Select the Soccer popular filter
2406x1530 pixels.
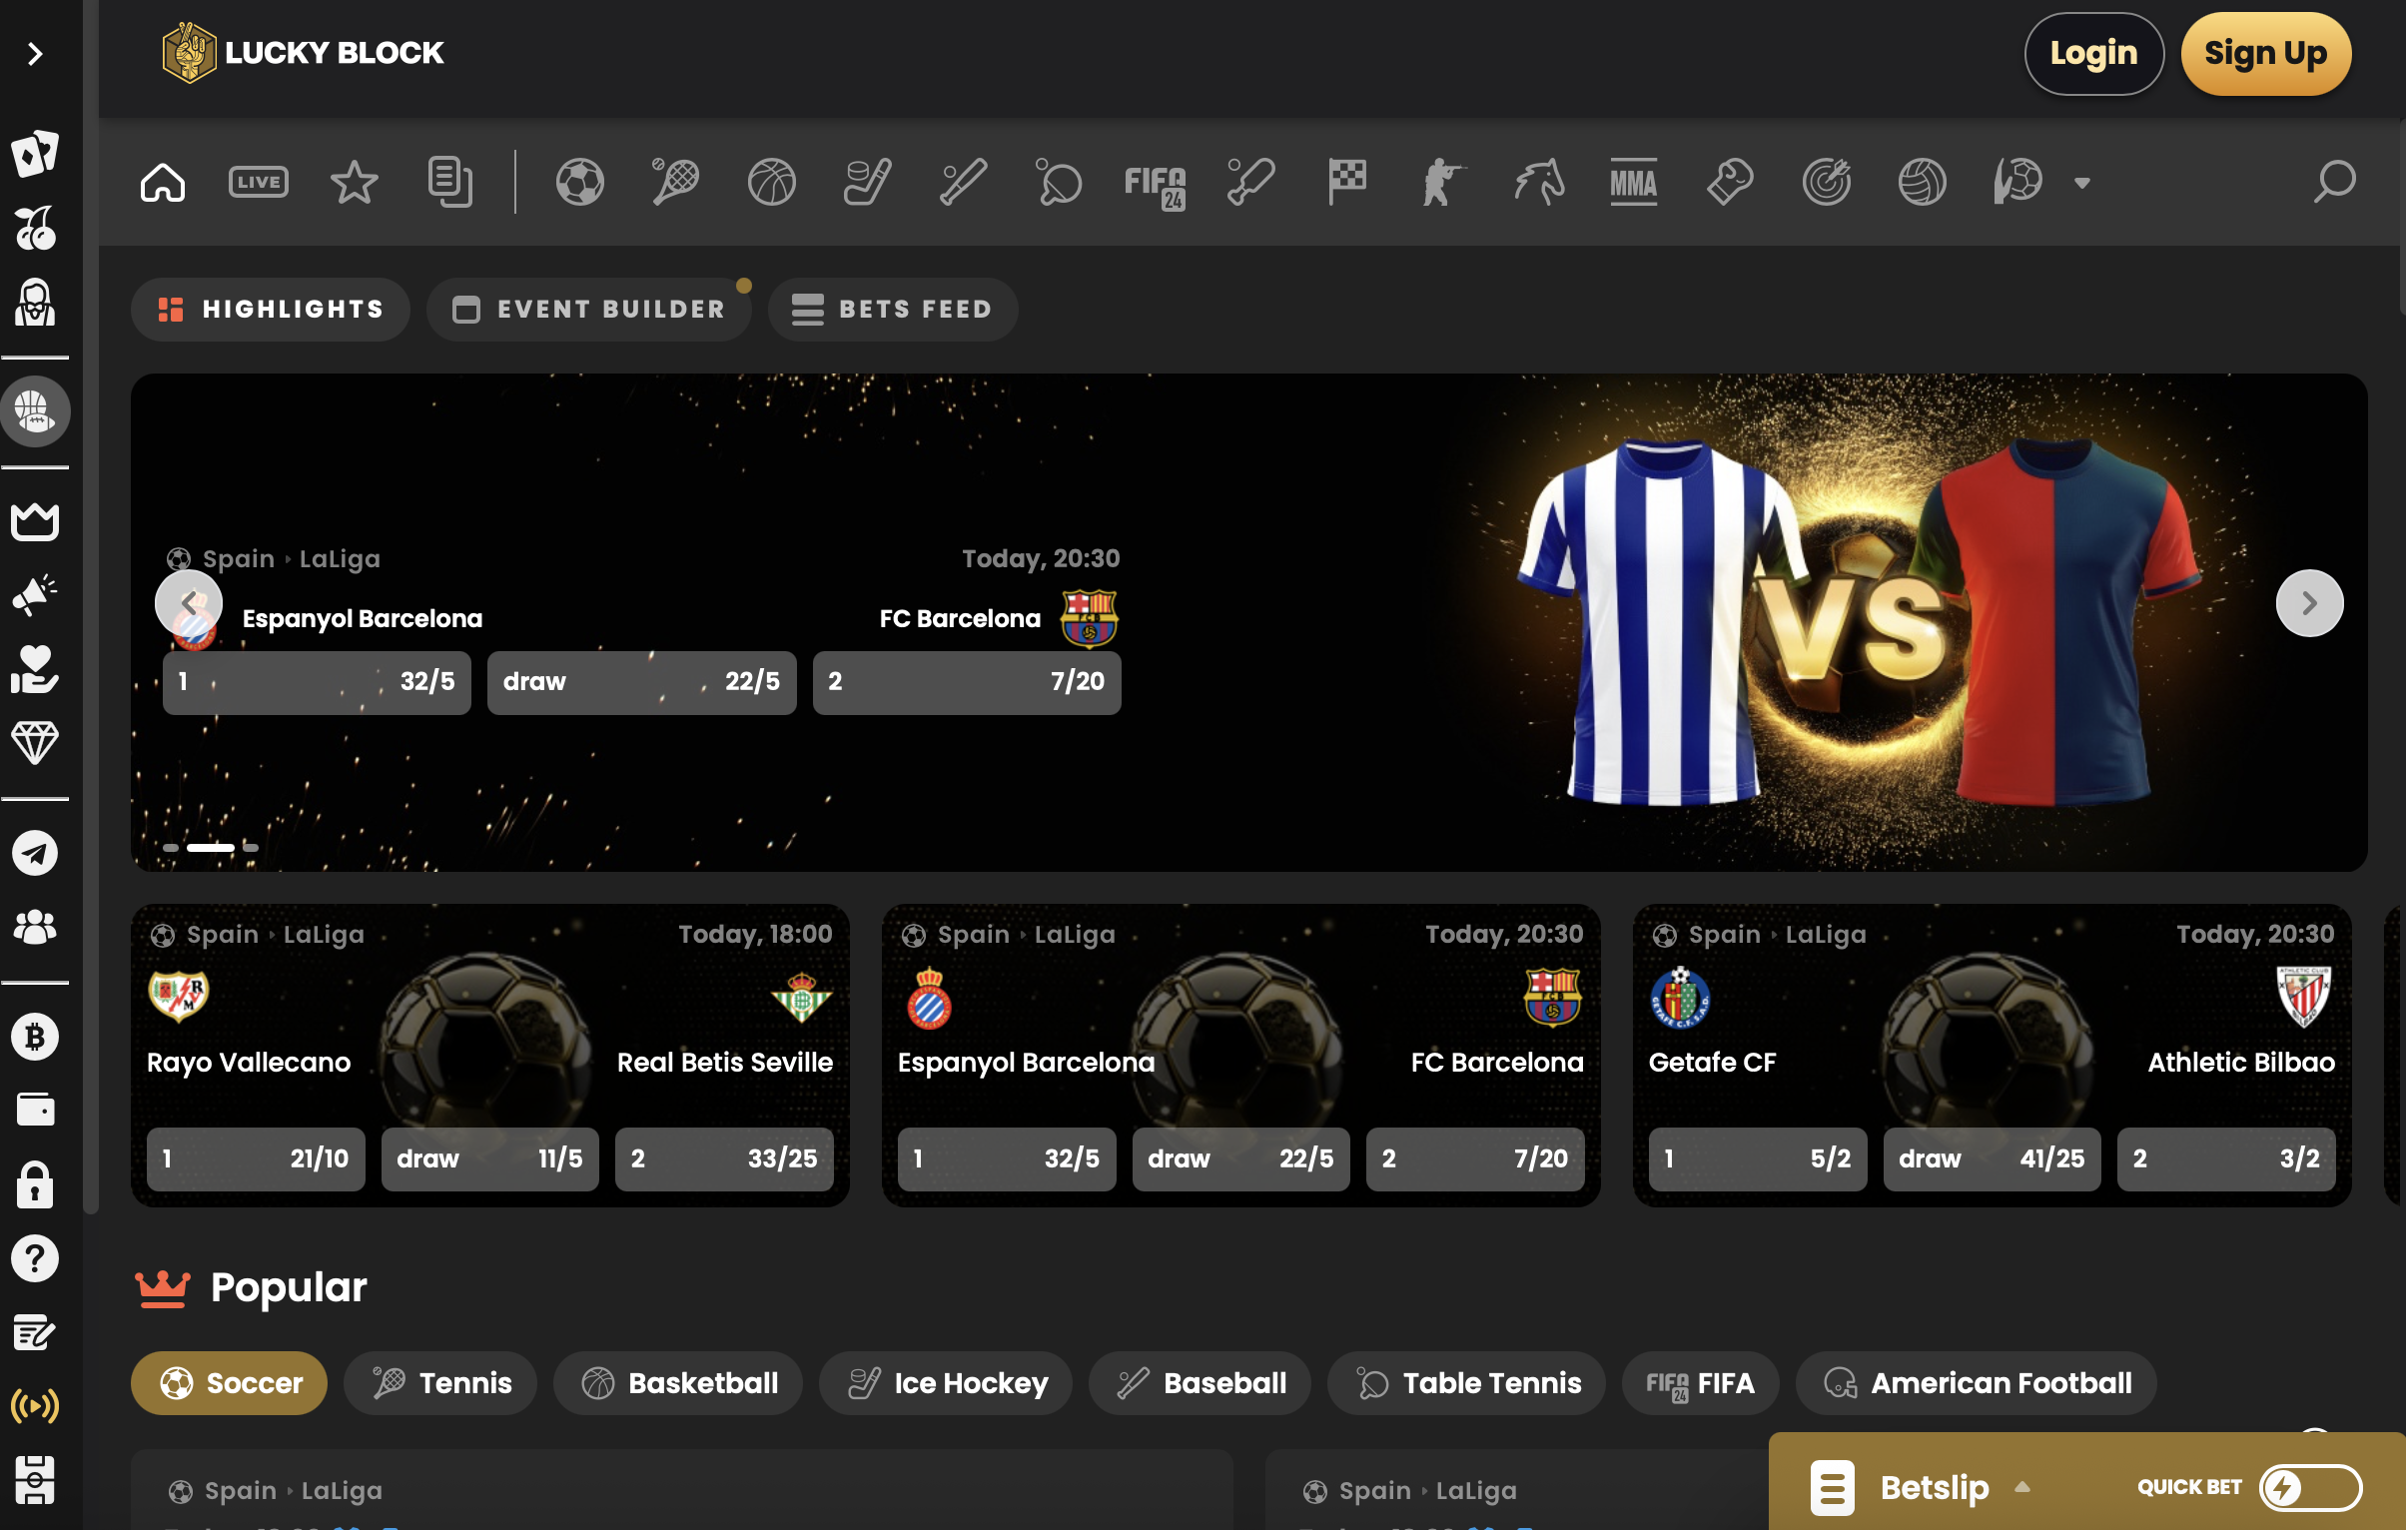[x=229, y=1383]
